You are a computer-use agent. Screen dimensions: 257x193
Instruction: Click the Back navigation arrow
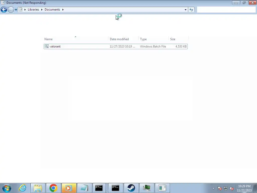4,10
